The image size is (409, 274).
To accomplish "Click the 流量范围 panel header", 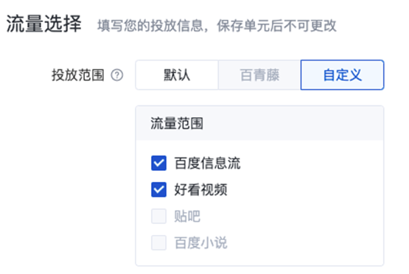I will click(259, 123).
